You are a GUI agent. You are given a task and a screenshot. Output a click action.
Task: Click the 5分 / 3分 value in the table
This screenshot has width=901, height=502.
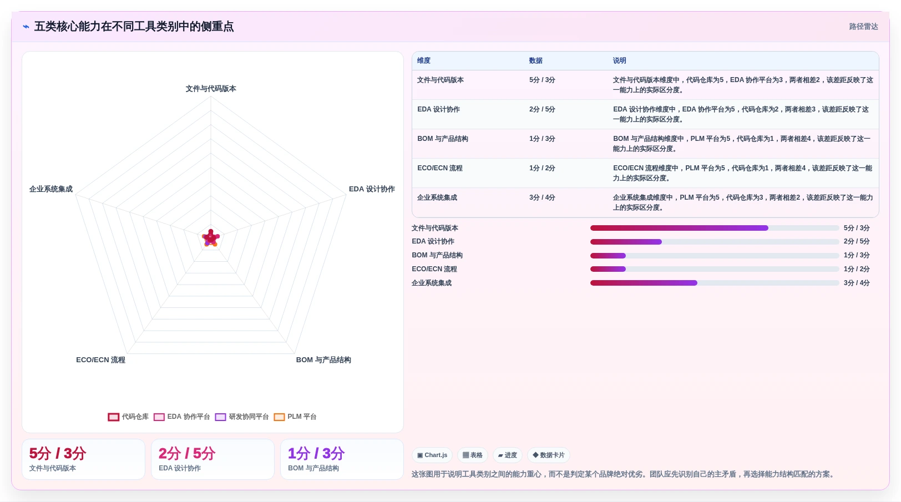tap(542, 80)
